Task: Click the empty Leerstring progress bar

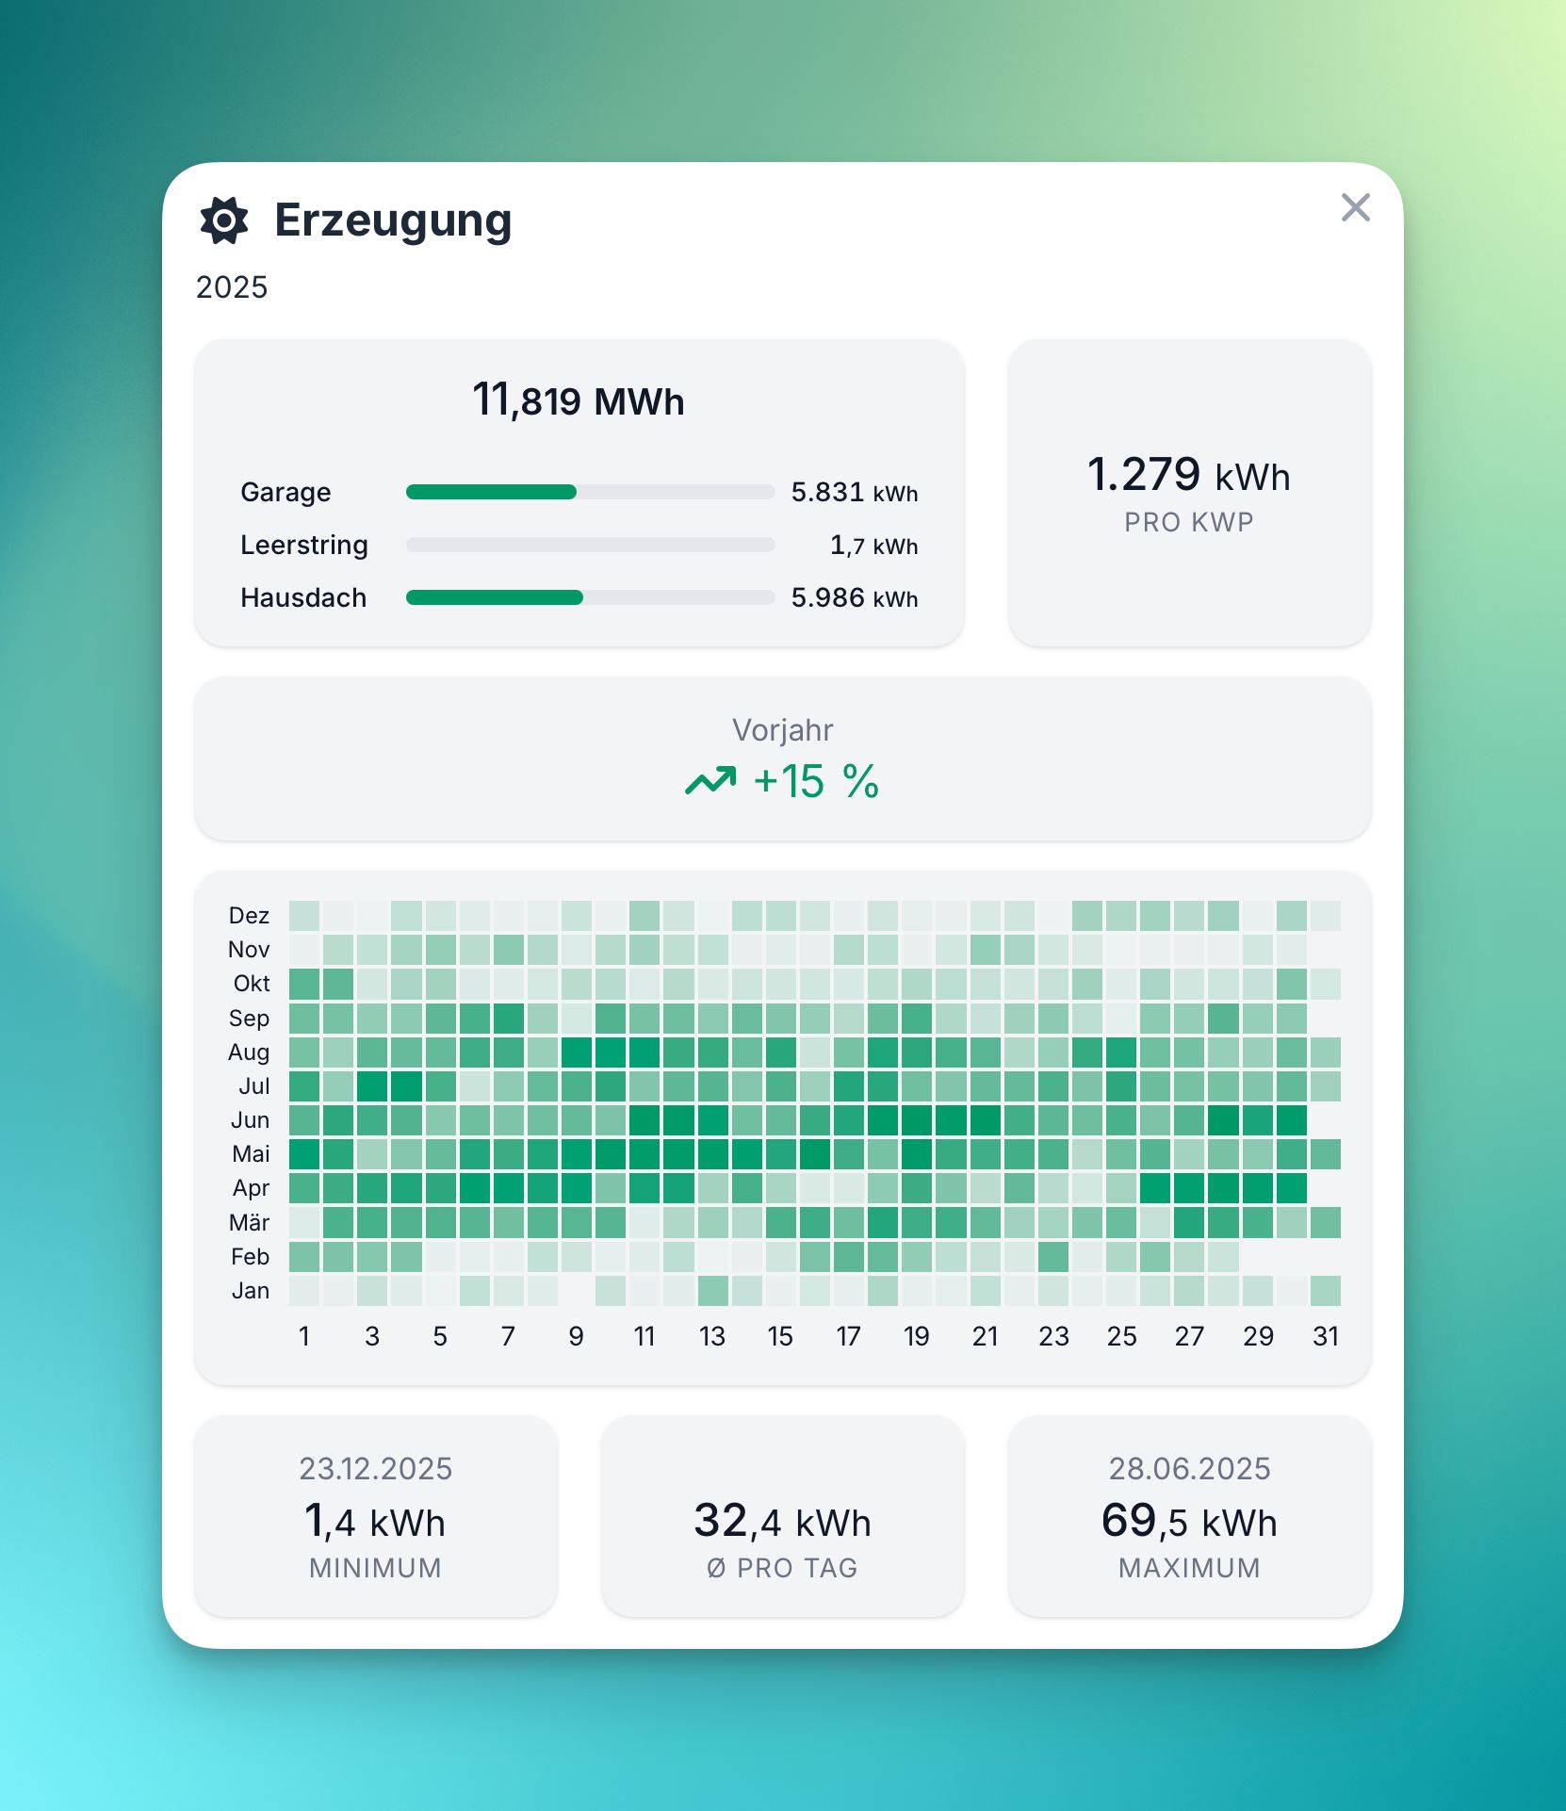Action: pos(590,545)
